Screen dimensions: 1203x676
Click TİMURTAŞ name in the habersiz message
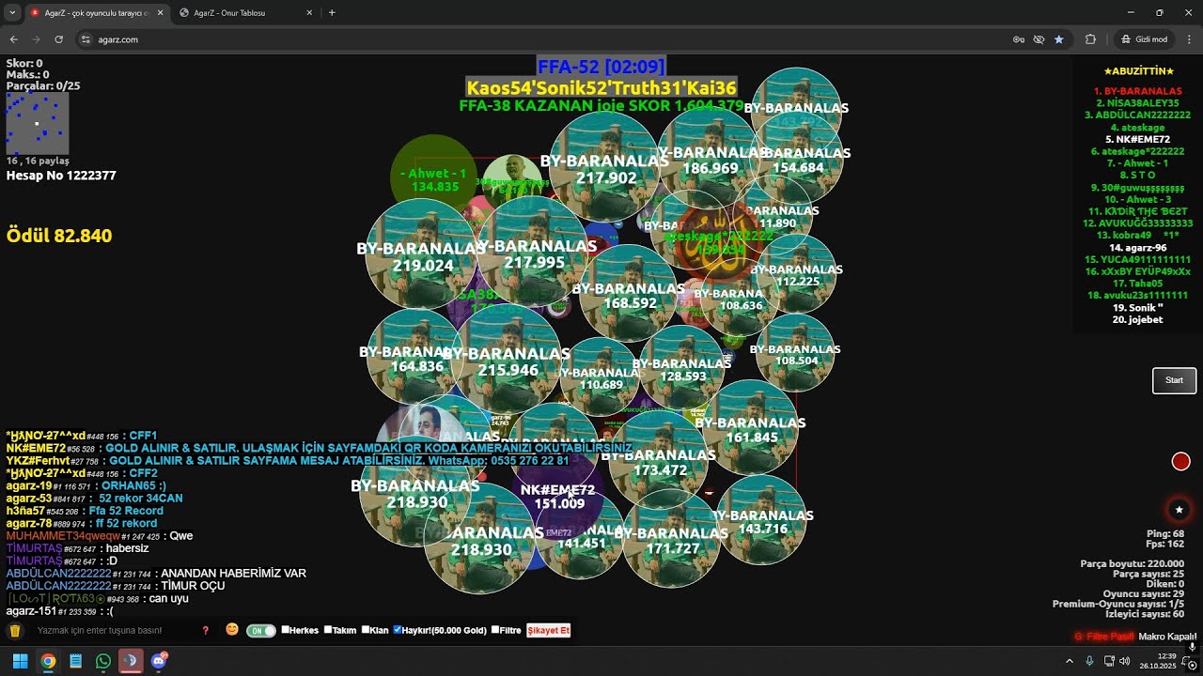[34, 548]
